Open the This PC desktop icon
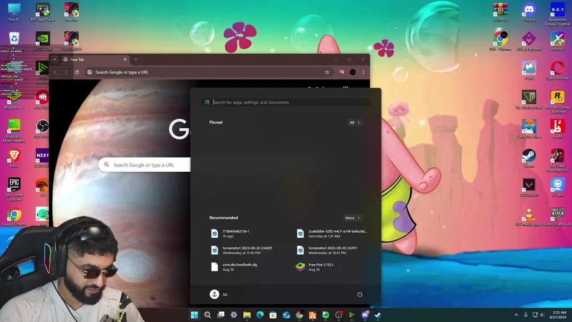Viewport: 572px width, 322px height. tap(14, 12)
